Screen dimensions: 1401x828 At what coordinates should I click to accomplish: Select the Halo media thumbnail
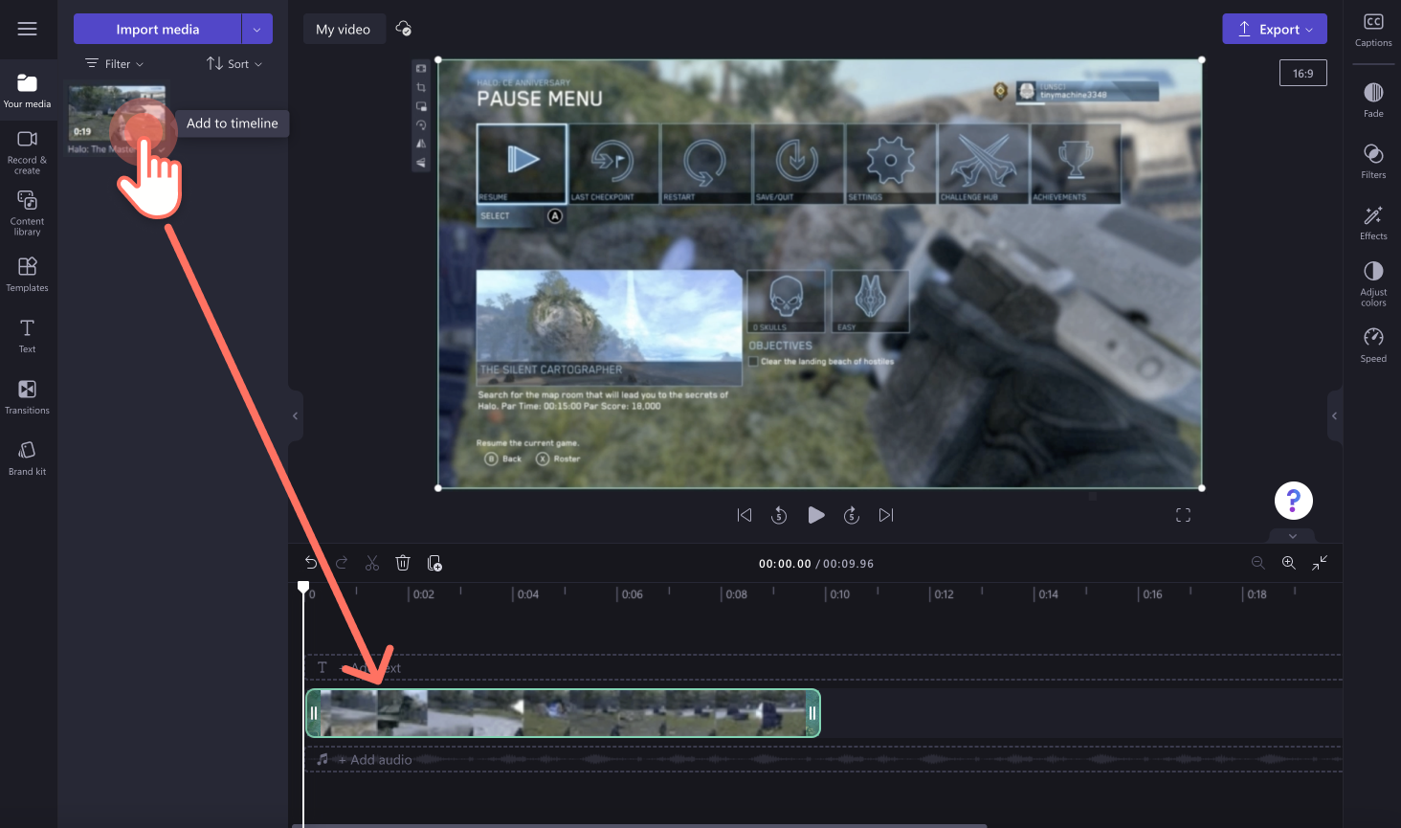pyautogui.click(x=117, y=113)
